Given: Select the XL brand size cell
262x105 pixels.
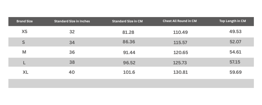Looking at the screenshot, I should (x=25, y=72).
